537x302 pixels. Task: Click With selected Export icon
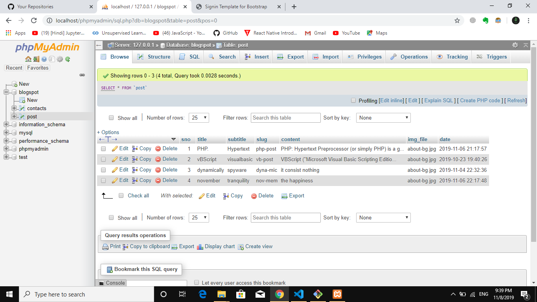(285, 196)
